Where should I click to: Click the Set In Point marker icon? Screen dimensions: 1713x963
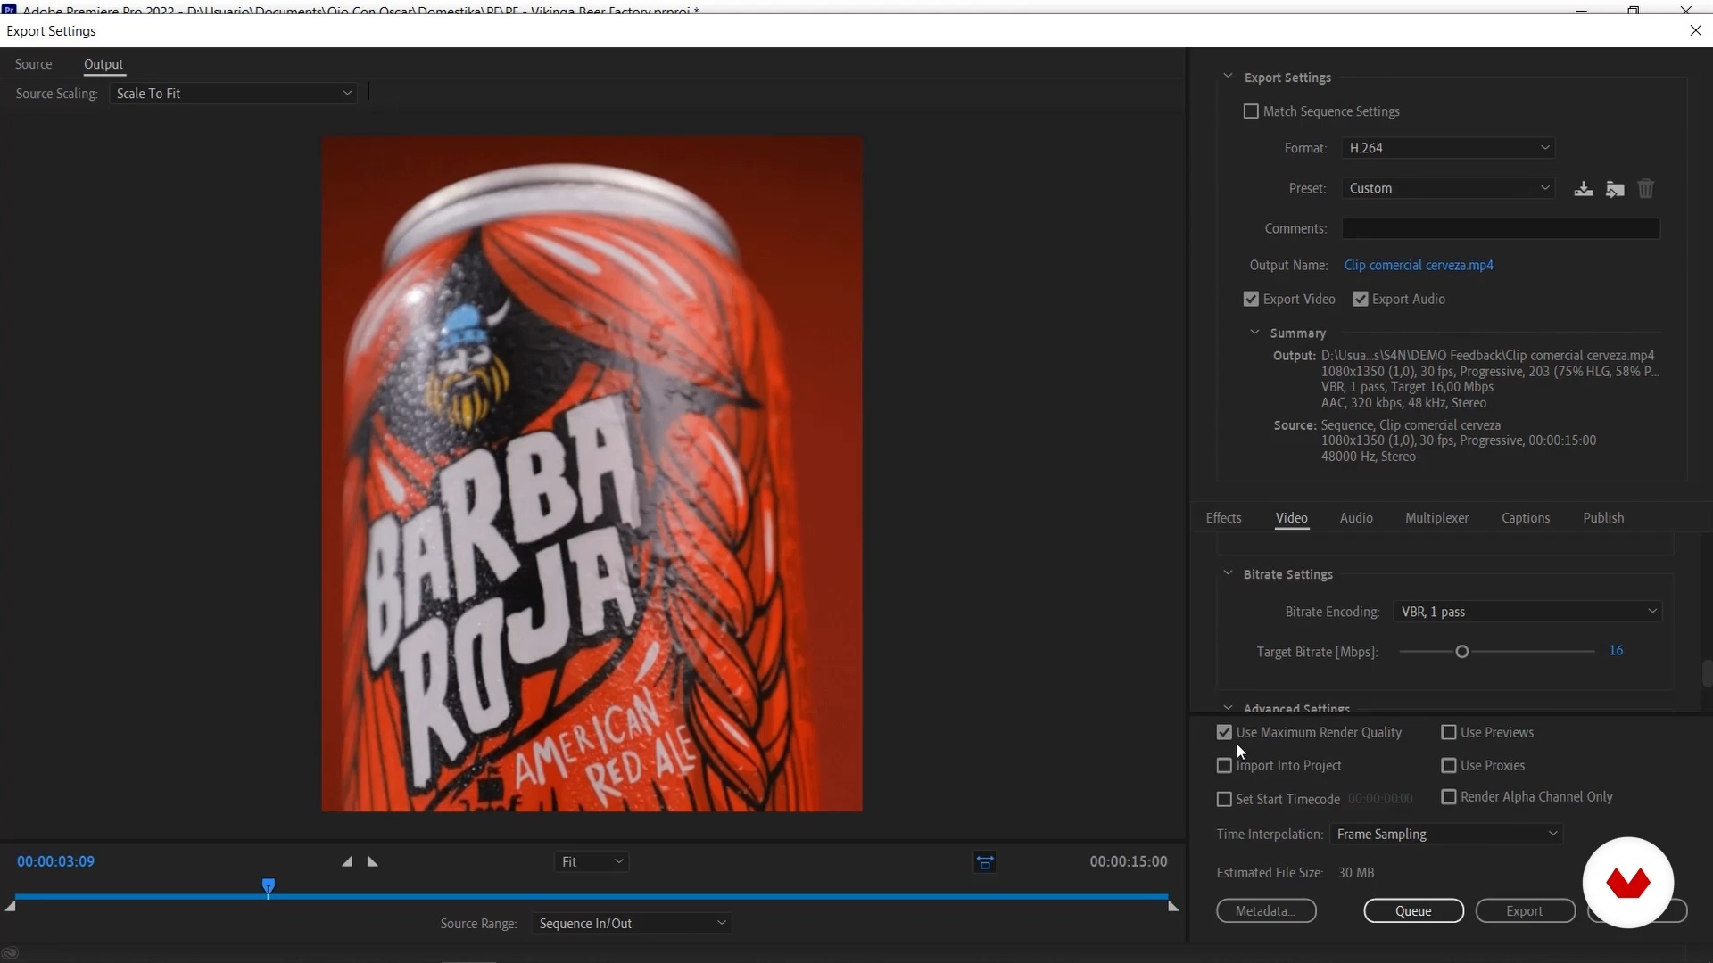tap(347, 862)
